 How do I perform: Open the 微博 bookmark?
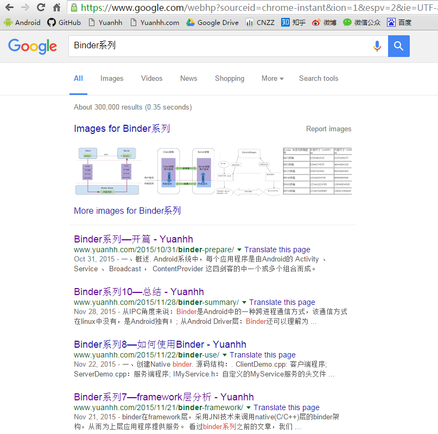click(x=324, y=22)
